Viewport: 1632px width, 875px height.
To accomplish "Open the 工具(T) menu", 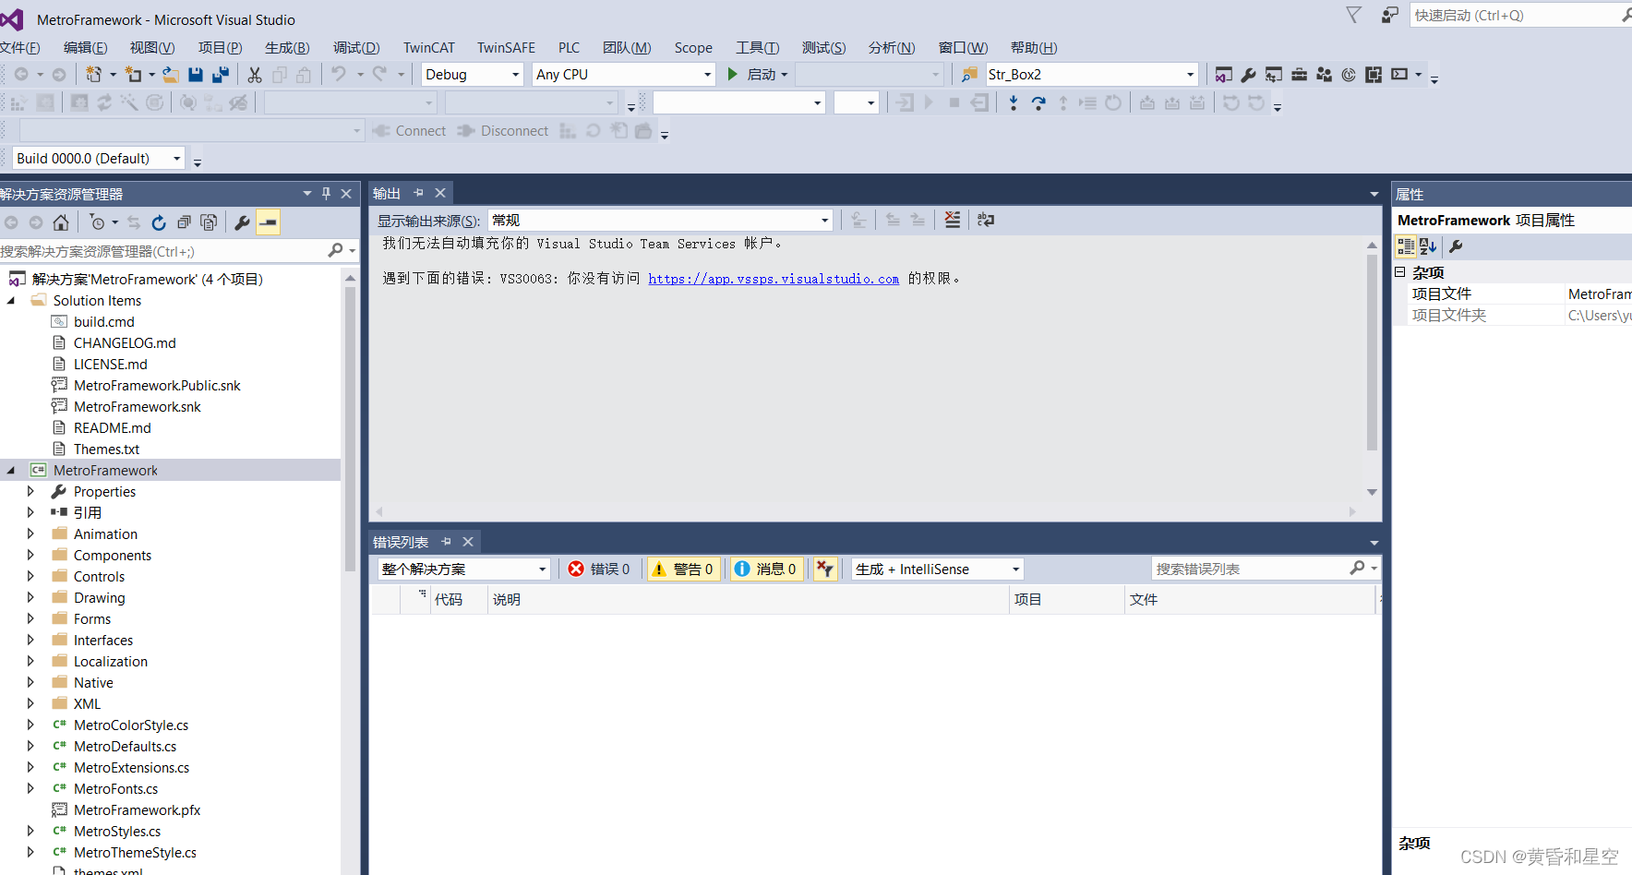I will (x=757, y=48).
